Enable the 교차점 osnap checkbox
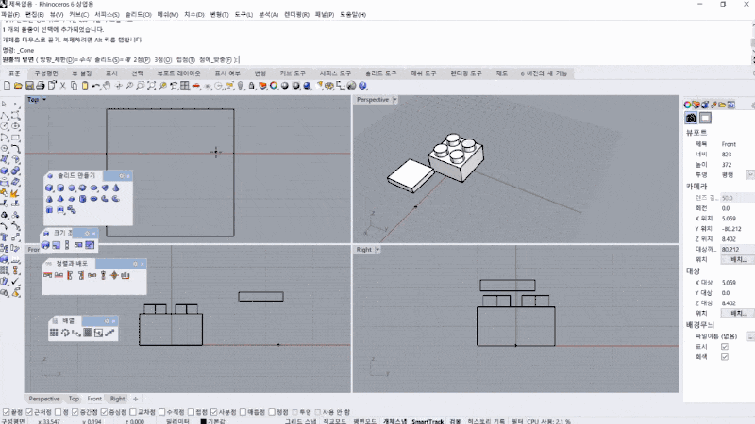Viewport: 755px width, 424px height. (133, 412)
